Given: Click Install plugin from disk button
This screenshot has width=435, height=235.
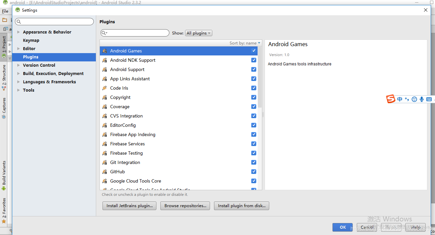Looking at the screenshot, I should click(242, 206).
